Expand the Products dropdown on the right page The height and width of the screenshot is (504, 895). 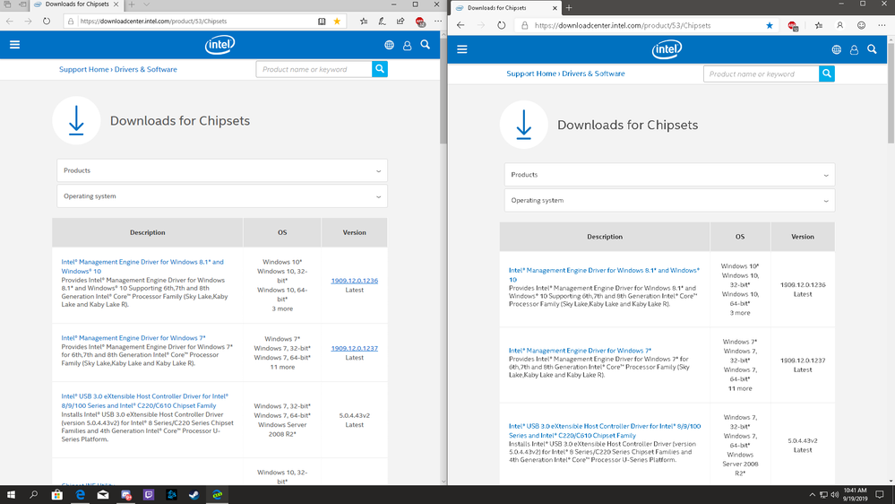point(669,175)
